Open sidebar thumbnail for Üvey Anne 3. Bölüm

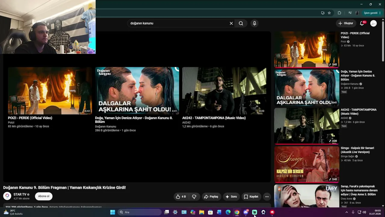306,196
